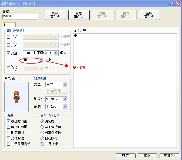The height and width of the screenshot is (160, 182).
Task: Enable the 独立开关 checkbox
Action: pyautogui.click(x=8, y=68)
